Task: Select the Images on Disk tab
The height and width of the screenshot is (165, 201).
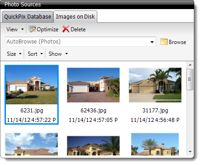Action: pos(75,17)
